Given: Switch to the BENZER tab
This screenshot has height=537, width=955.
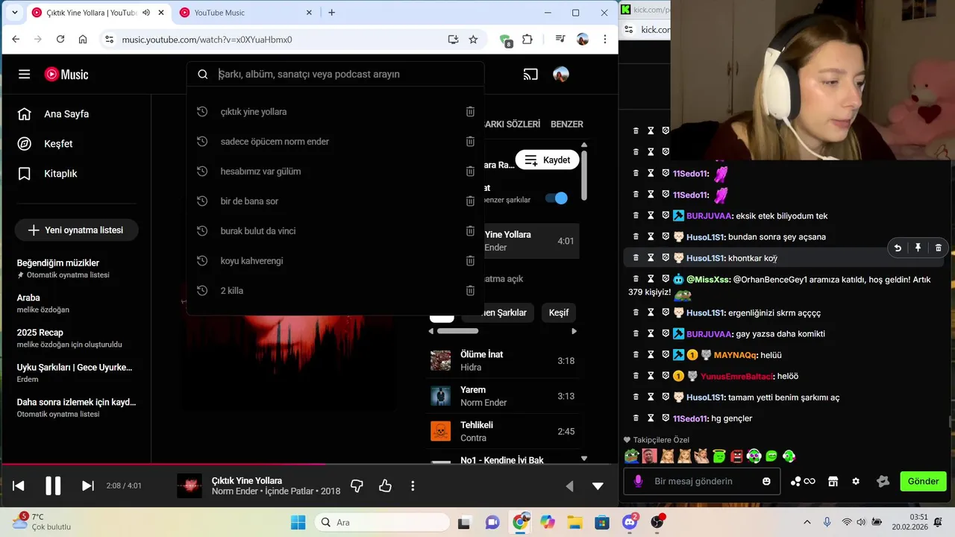Looking at the screenshot, I should 567,125.
